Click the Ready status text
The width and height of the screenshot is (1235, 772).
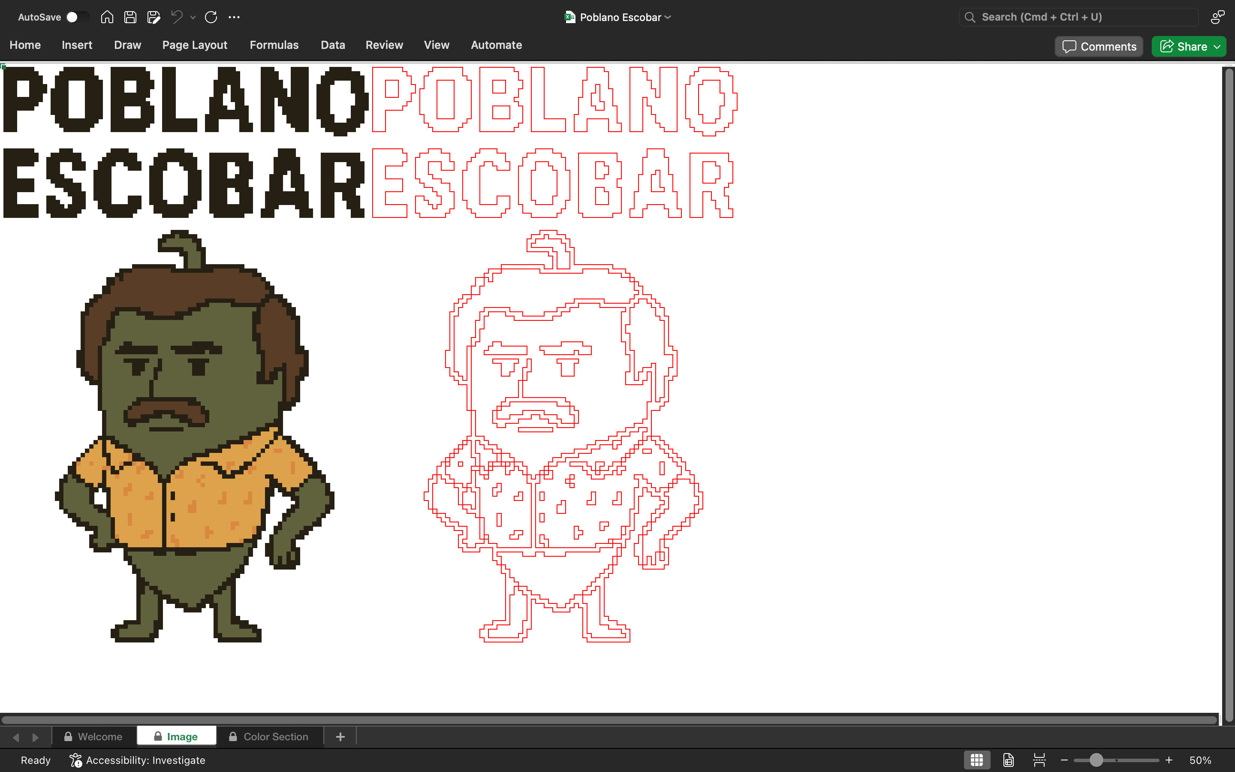(x=36, y=760)
